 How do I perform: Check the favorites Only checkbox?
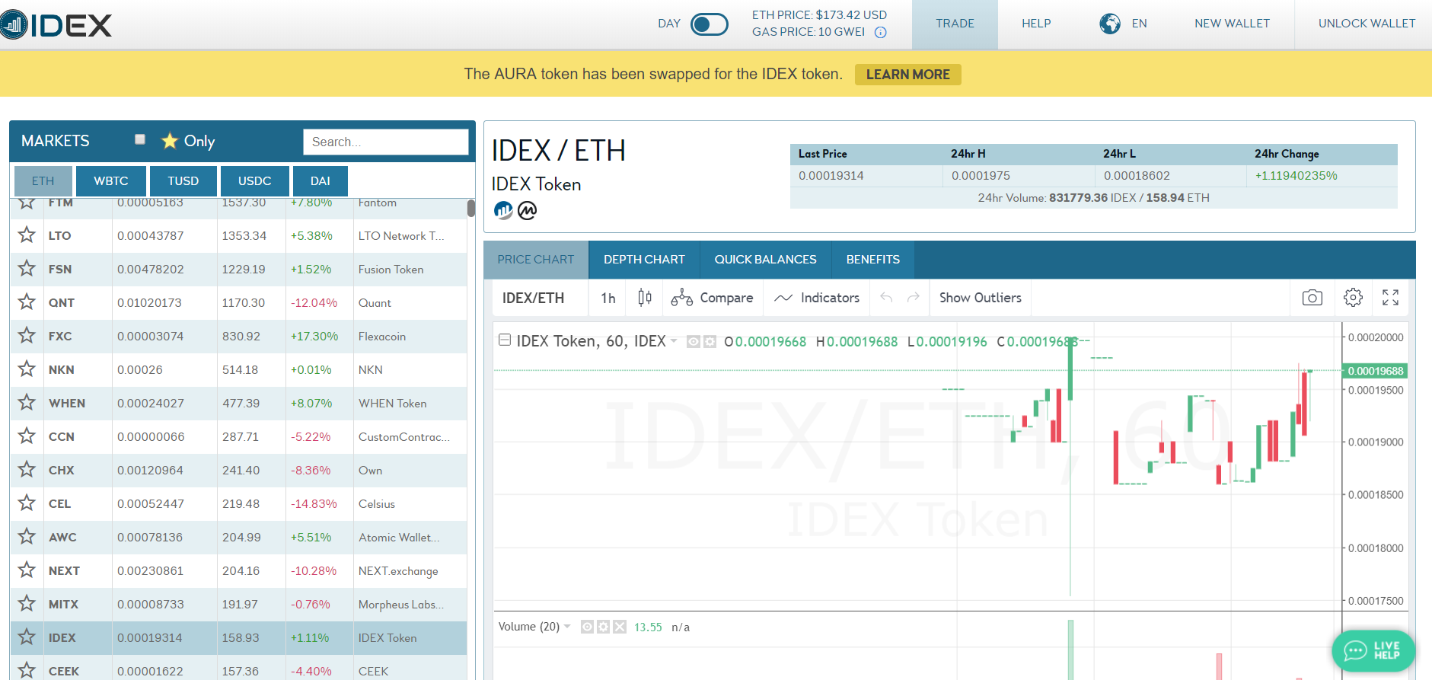pyautogui.click(x=140, y=139)
